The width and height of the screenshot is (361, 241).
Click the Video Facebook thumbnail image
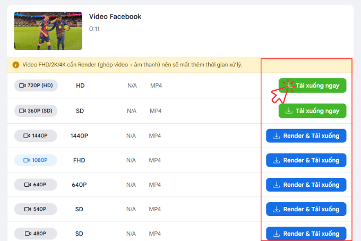point(48,31)
